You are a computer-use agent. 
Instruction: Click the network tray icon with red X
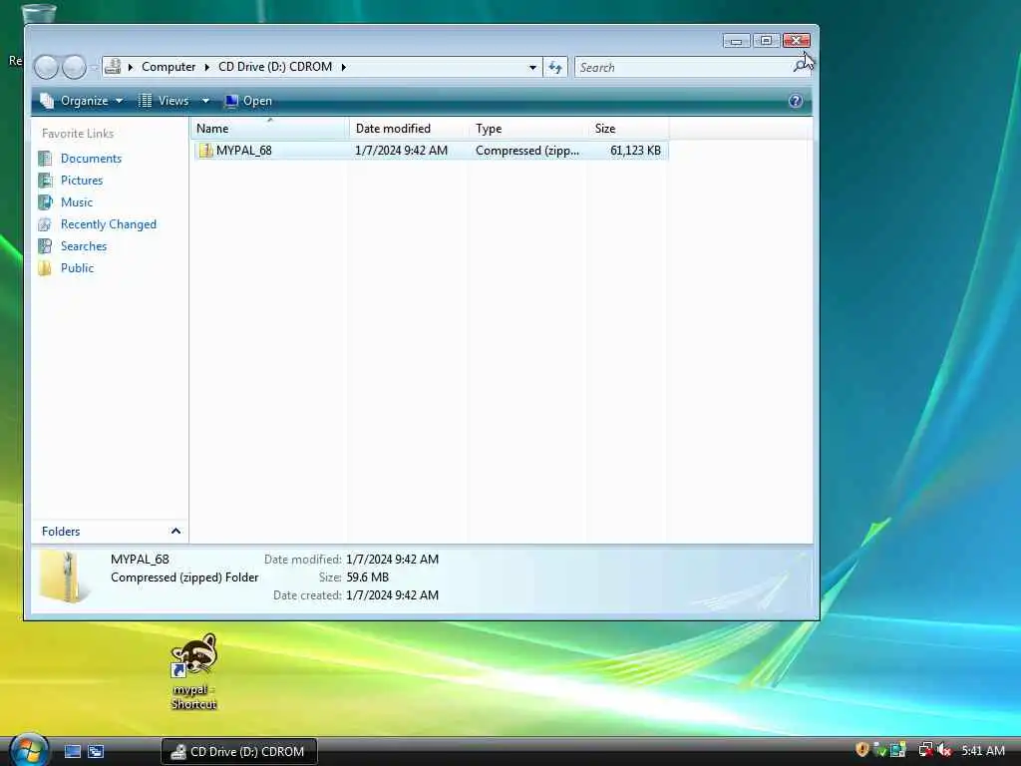click(925, 750)
